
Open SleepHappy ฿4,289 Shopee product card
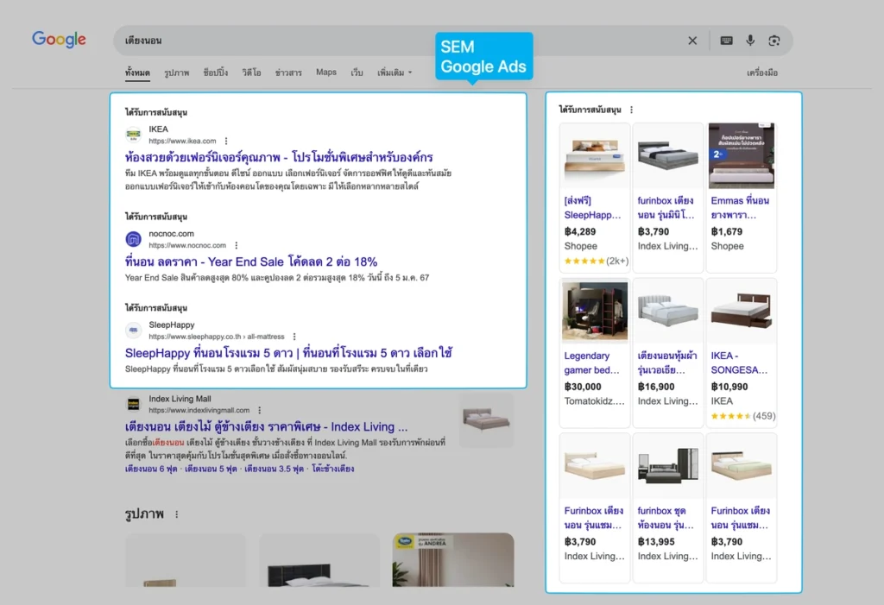click(x=594, y=198)
